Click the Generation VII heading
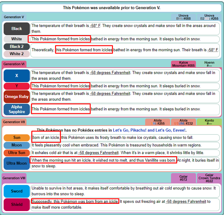Screen dimensions: 224x215 coord(14,122)
